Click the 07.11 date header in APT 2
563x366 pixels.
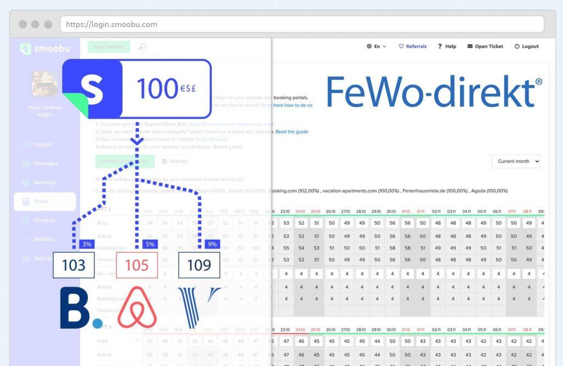tap(512, 329)
